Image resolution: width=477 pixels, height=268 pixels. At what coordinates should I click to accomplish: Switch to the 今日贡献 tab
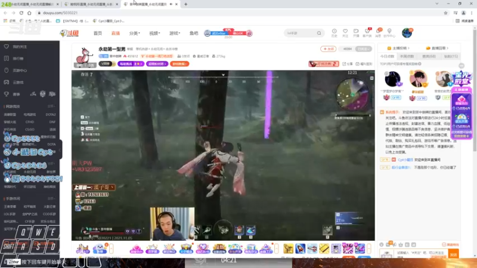[387, 56]
